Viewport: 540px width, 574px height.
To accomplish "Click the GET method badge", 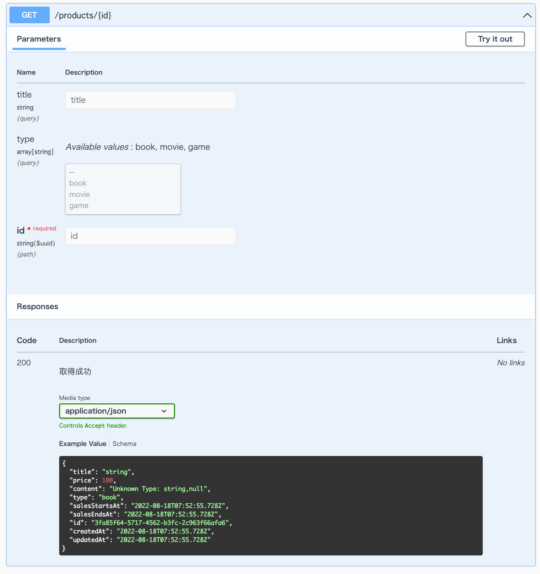I will coord(29,15).
